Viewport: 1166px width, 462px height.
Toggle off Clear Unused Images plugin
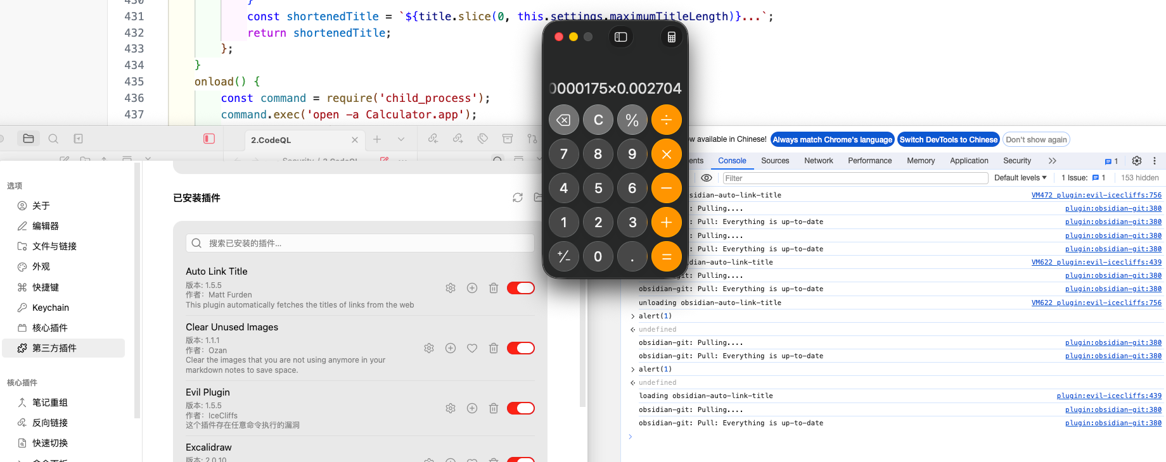(x=521, y=348)
